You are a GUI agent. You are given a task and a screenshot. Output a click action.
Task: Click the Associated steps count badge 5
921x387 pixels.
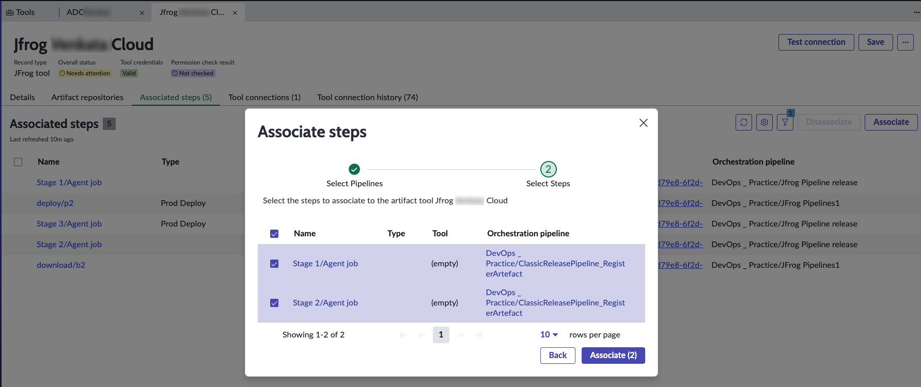pyautogui.click(x=109, y=124)
